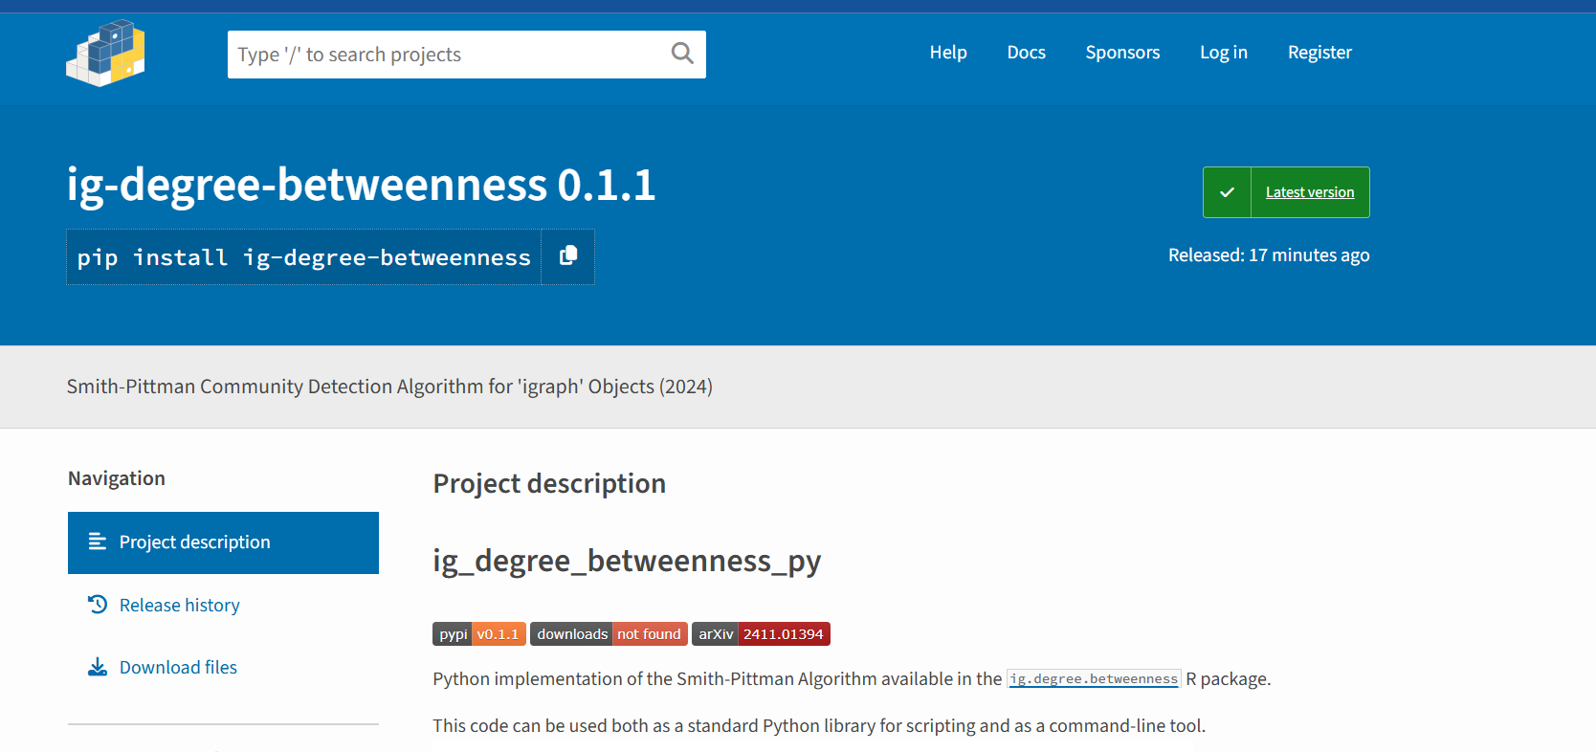Click Register in the header
Screen dimensions: 1596x752
tap(1319, 53)
